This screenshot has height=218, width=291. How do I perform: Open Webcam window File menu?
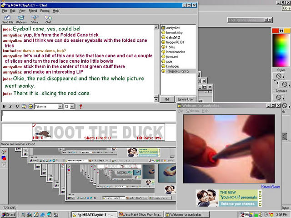(181, 111)
